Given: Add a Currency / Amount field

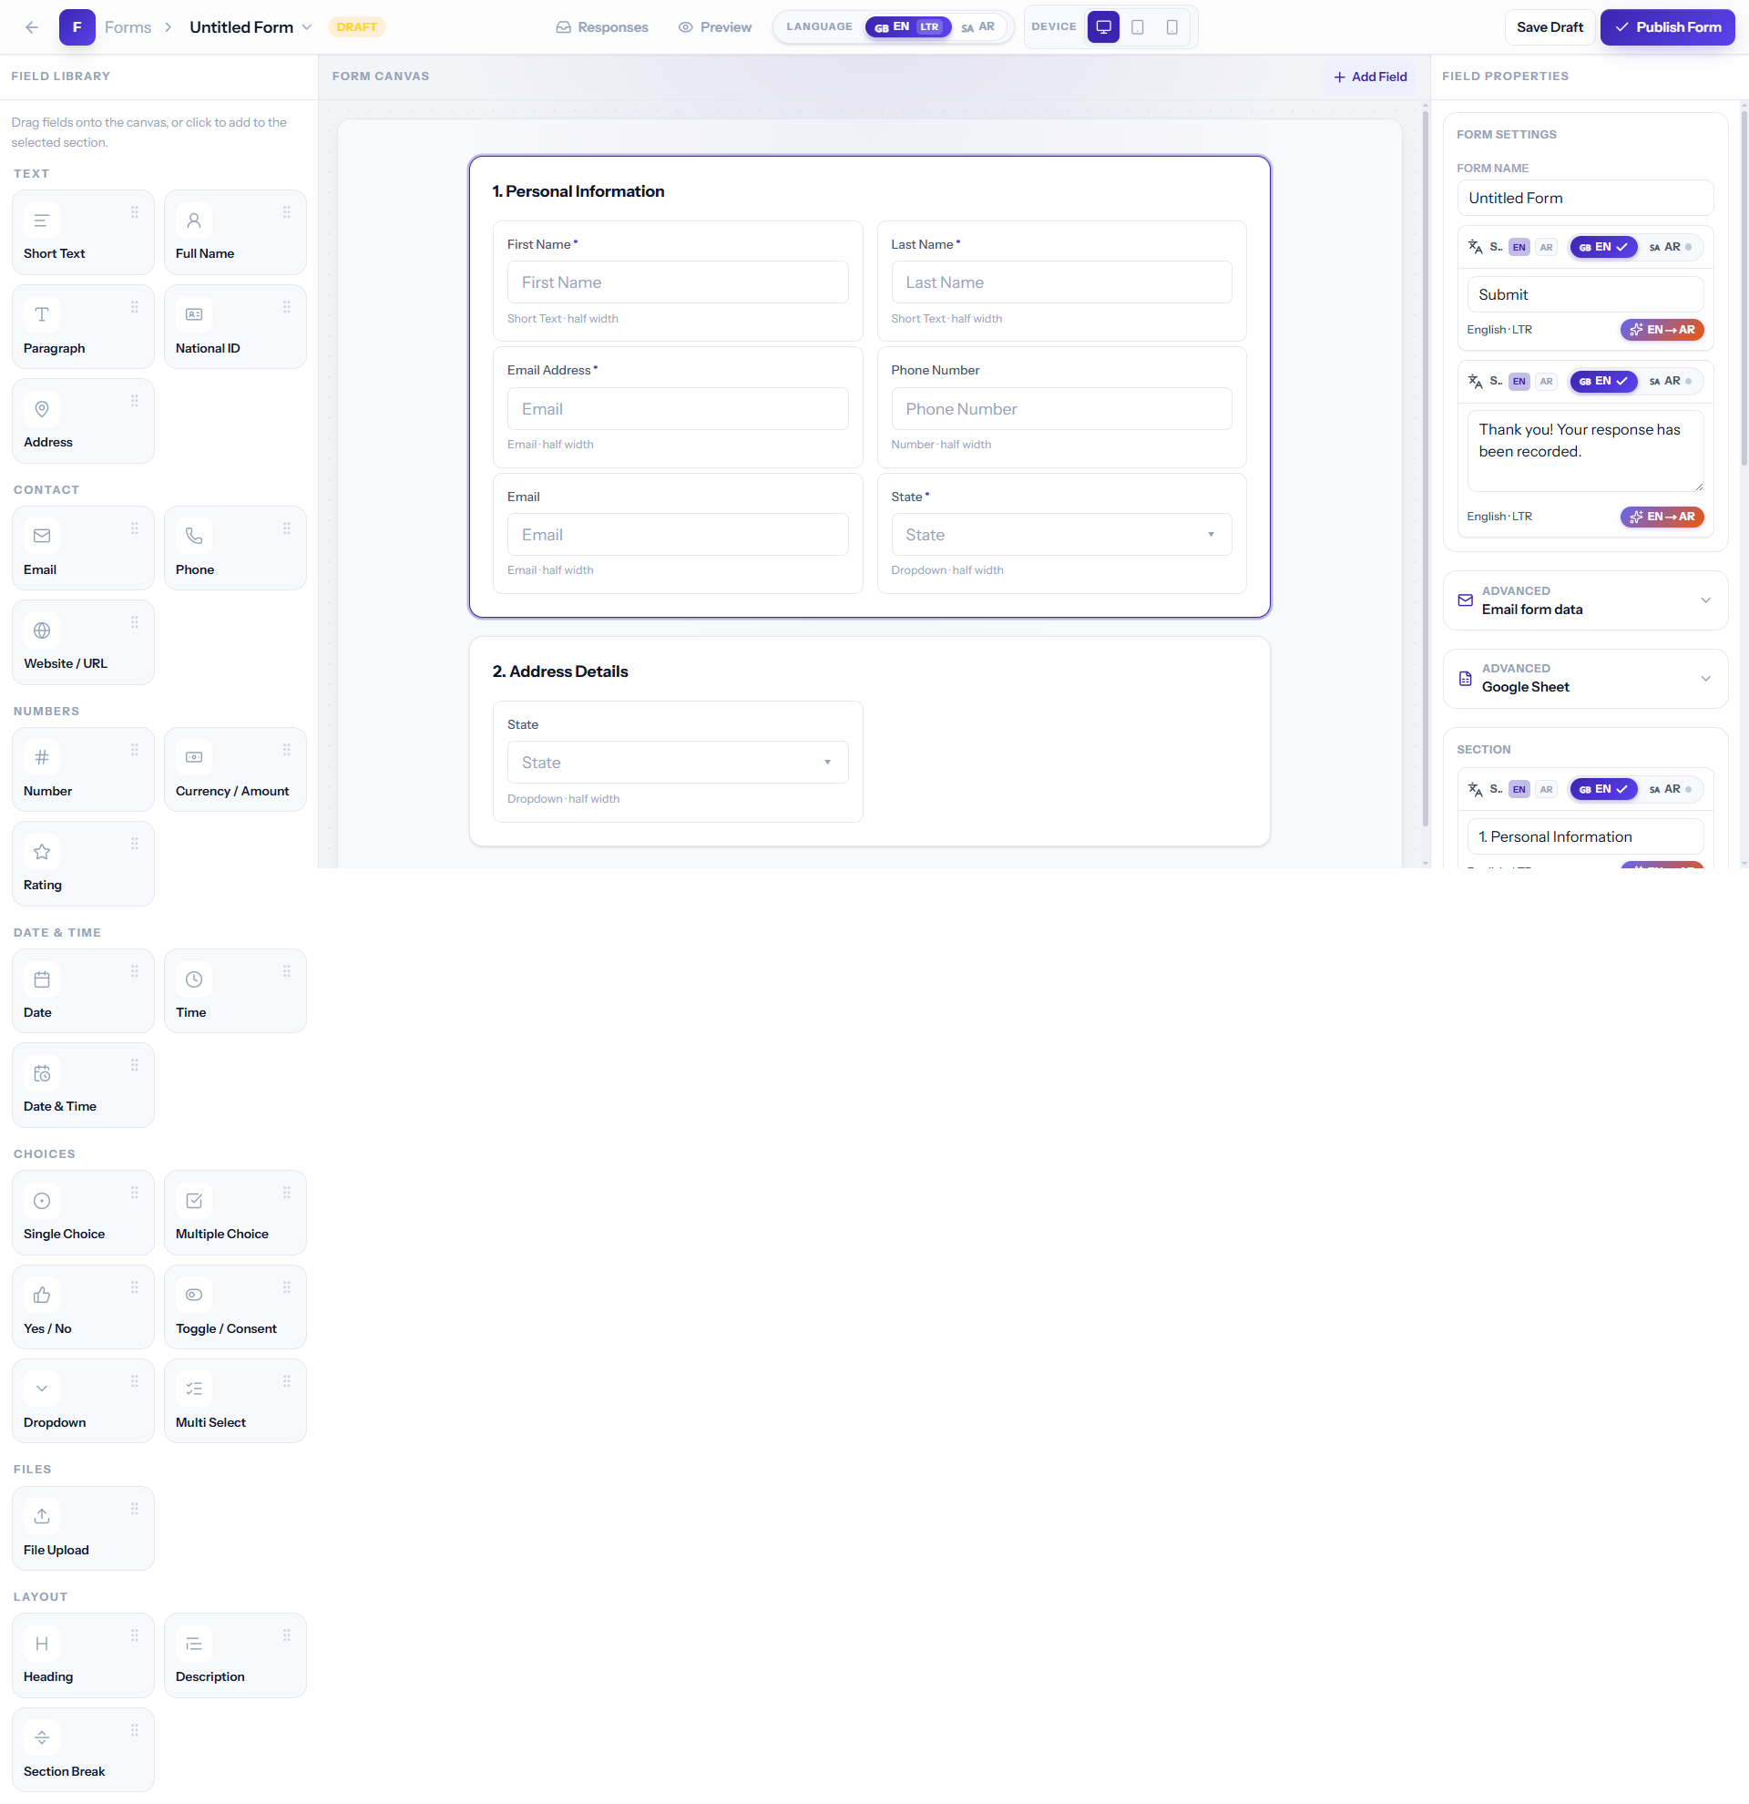Looking at the screenshot, I should tap(235, 771).
